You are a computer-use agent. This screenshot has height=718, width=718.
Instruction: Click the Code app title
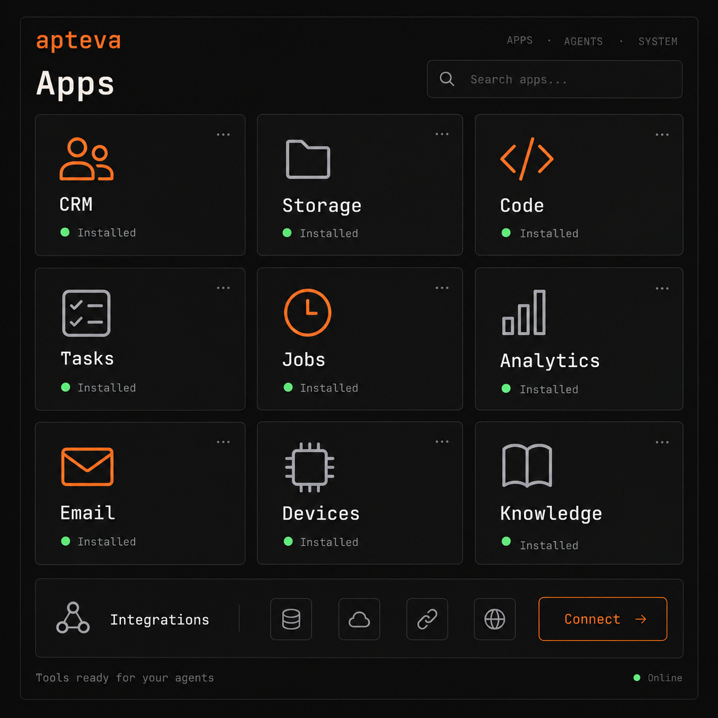pyautogui.click(x=522, y=205)
